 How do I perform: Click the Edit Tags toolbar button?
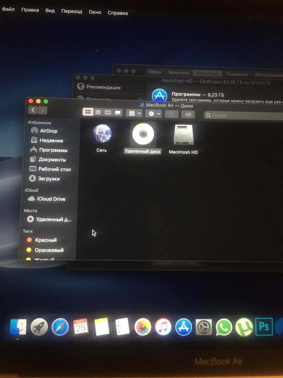point(188,114)
